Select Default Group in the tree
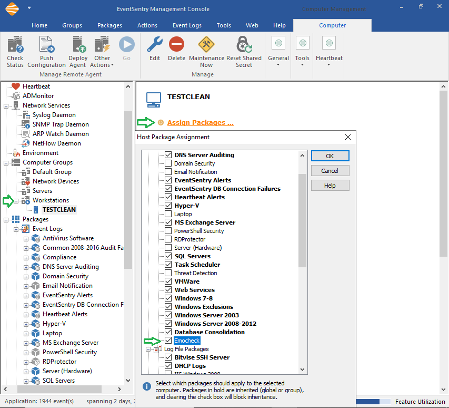 click(x=52, y=171)
